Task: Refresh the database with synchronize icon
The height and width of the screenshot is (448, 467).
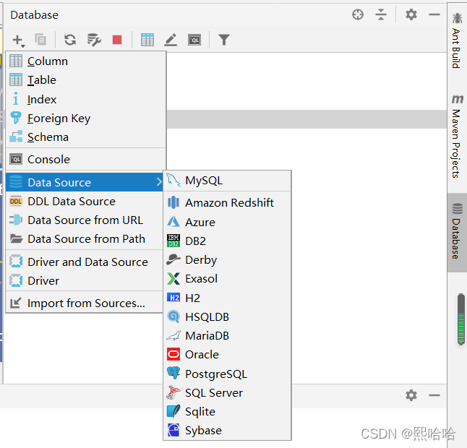Action: tap(70, 40)
